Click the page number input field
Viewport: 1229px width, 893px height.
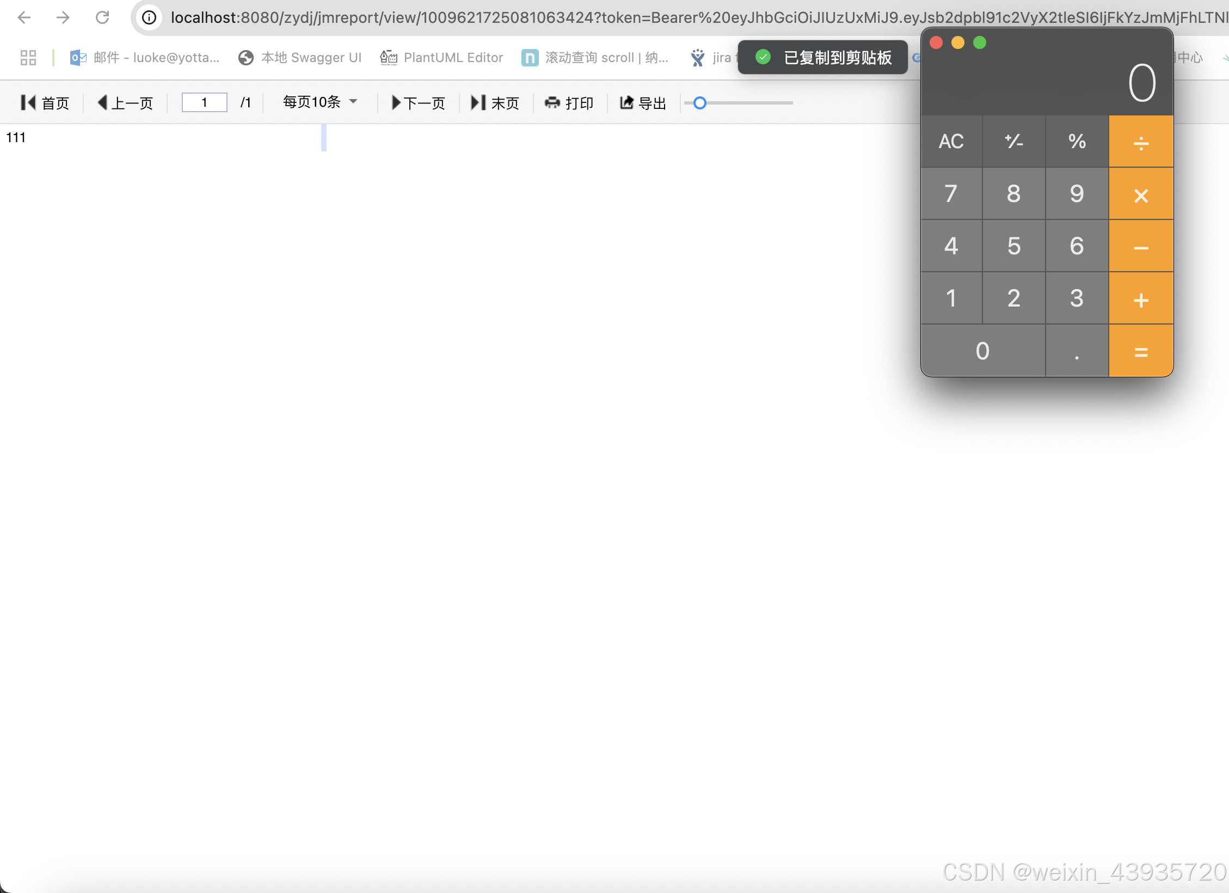tap(204, 102)
